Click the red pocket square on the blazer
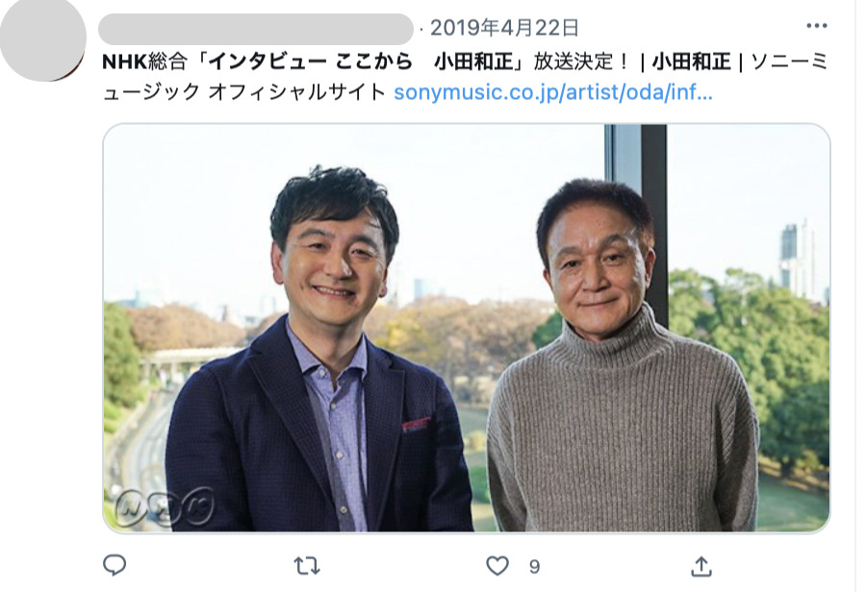Viewport: 866px width, 592px height. pos(416,424)
